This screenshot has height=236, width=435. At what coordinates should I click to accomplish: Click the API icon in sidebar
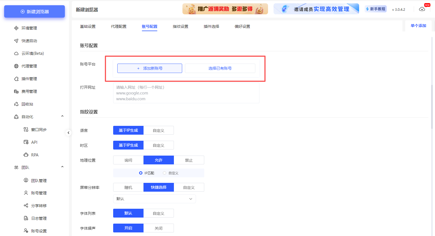click(x=26, y=142)
